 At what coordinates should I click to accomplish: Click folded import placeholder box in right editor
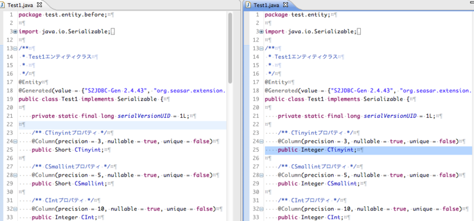pyautogui.click(x=359, y=31)
